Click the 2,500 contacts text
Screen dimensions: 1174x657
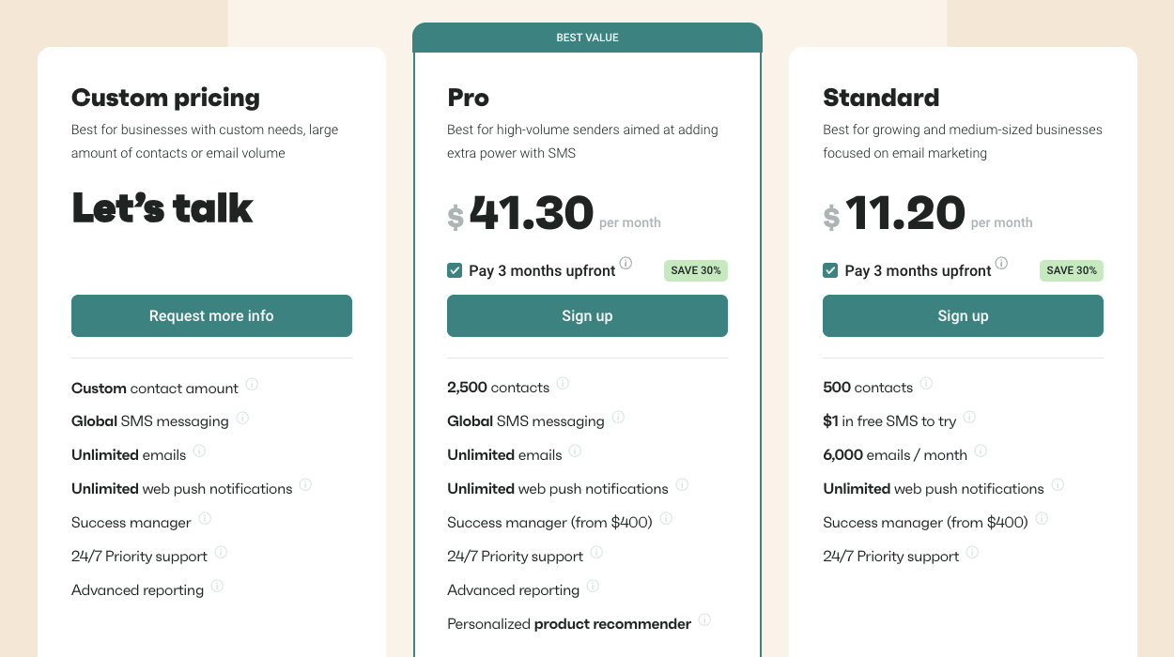click(x=499, y=387)
